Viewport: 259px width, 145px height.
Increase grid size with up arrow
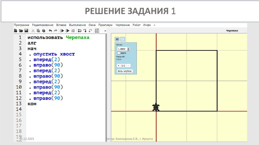coord(128,48)
